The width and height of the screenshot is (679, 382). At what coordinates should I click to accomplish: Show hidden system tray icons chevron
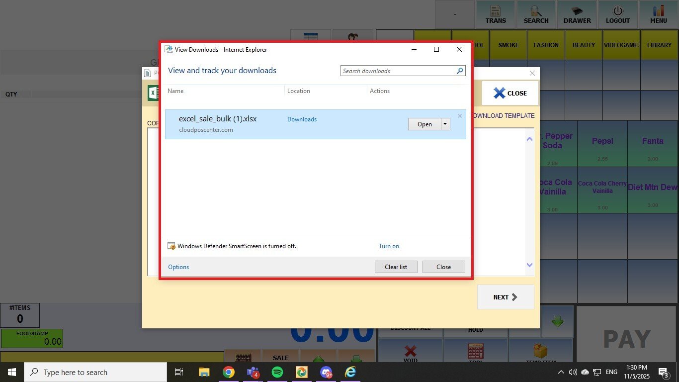[561, 372]
